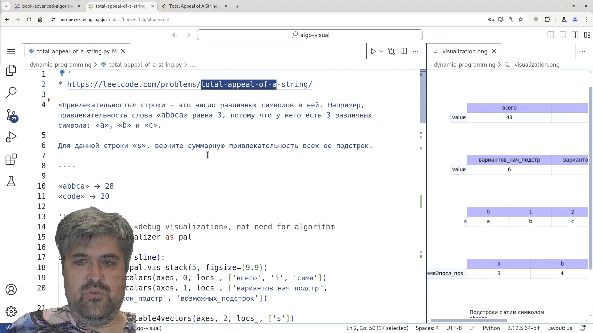Select the .visualization.png editor tab
593x333 pixels.
464,51
